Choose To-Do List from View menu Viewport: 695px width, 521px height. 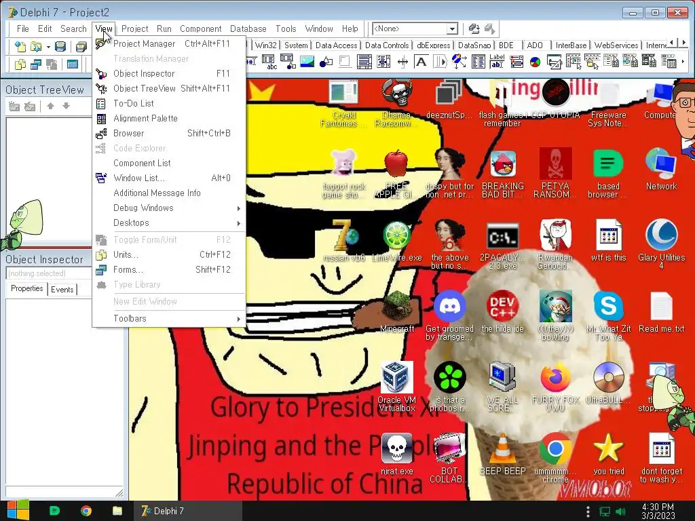pos(170,103)
